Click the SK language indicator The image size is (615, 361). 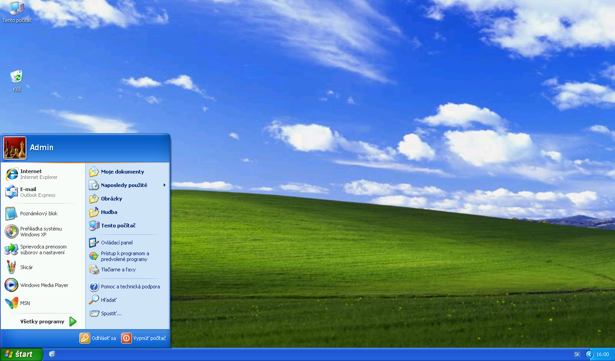pyautogui.click(x=577, y=354)
